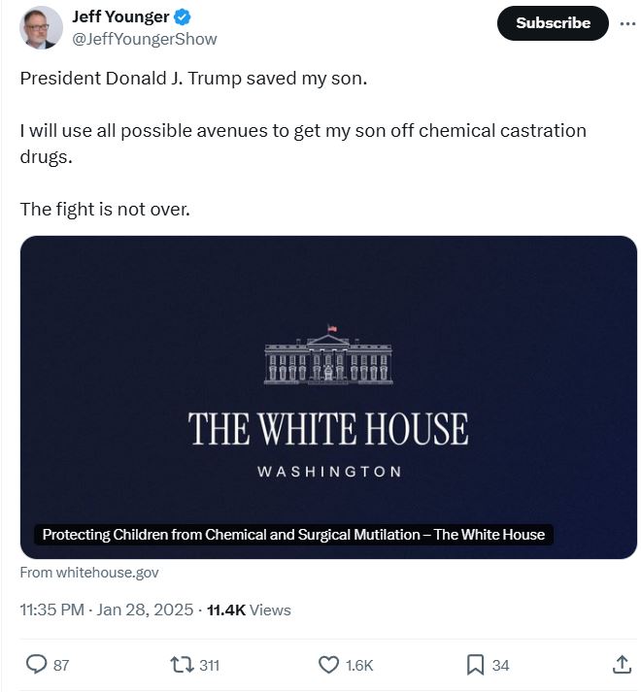
Task: Open the White House link preview card
Action: 328,397
